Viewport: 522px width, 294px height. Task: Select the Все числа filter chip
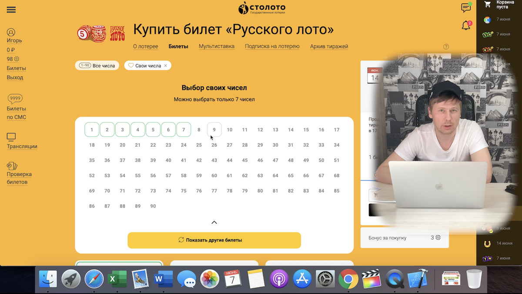pyautogui.click(x=97, y=66)
